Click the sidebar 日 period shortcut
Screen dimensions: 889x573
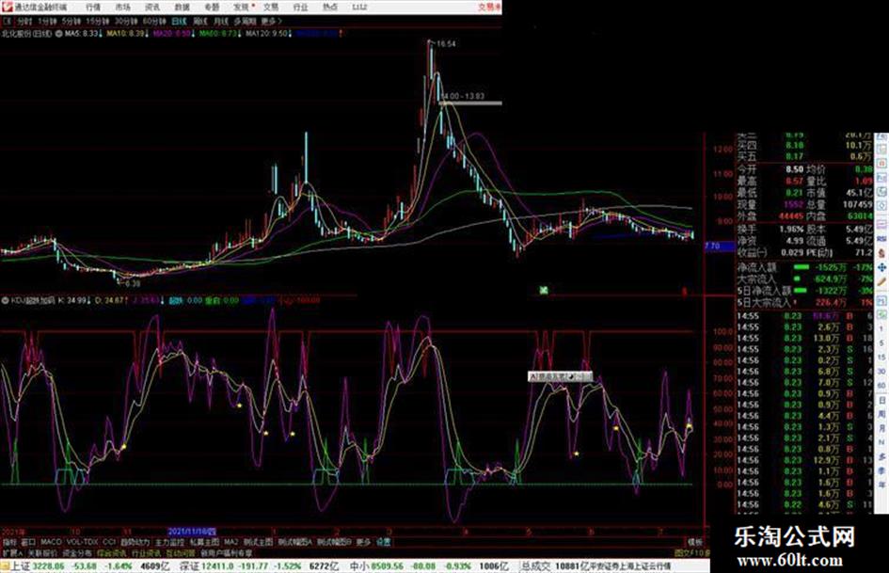click(881, 401)
